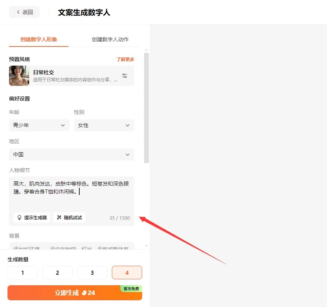Open the 了解更多 link
The height and width of the screenshot is (307, 327).
coord(125,59)
